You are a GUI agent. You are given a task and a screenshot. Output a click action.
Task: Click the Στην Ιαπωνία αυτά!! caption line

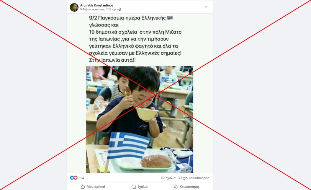112,60
